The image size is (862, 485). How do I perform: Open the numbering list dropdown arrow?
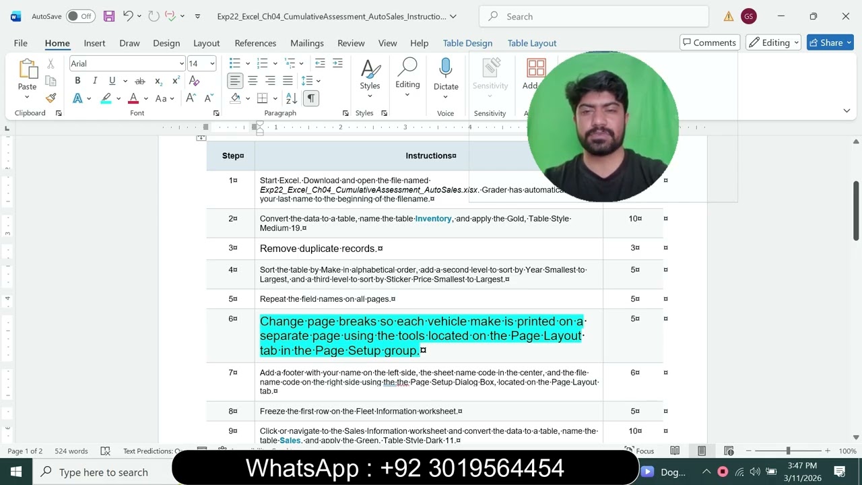click(x=275, y=63)
